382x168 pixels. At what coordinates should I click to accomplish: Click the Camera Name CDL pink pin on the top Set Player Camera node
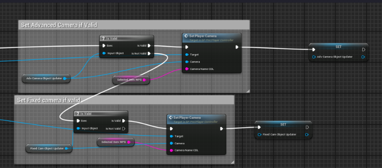pos(187,69)
